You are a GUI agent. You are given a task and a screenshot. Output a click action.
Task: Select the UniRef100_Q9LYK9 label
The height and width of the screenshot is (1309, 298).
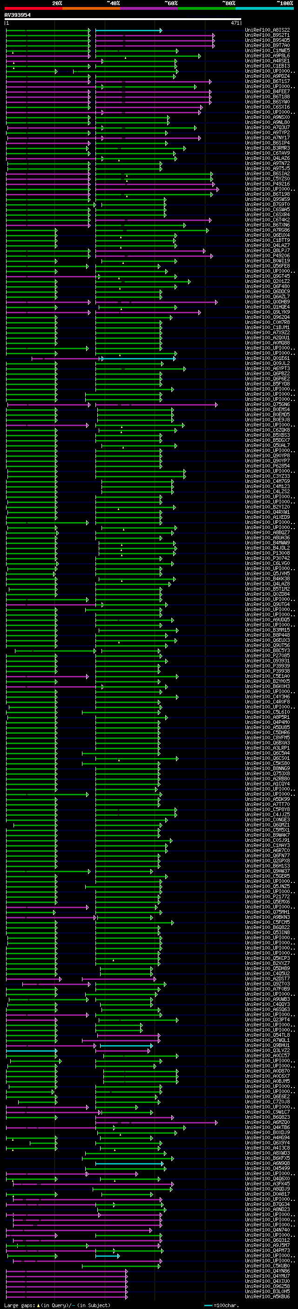pyautogui.click(x=268, y=312)
